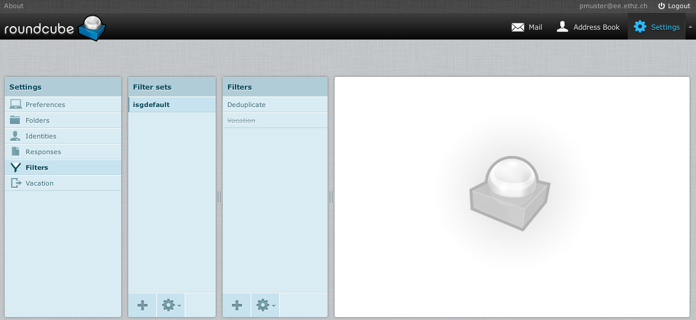Screen dimensions: 696x320
Task: Open the Mail envelope icon
Action: coord(518,27)
